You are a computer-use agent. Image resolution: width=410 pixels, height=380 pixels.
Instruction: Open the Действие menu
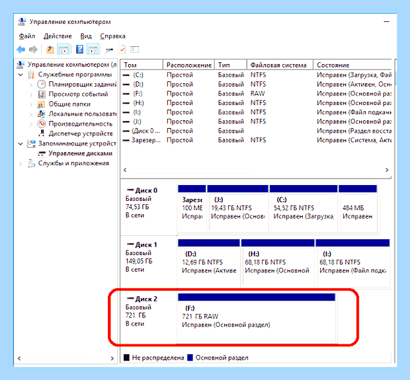pos(58,36)
